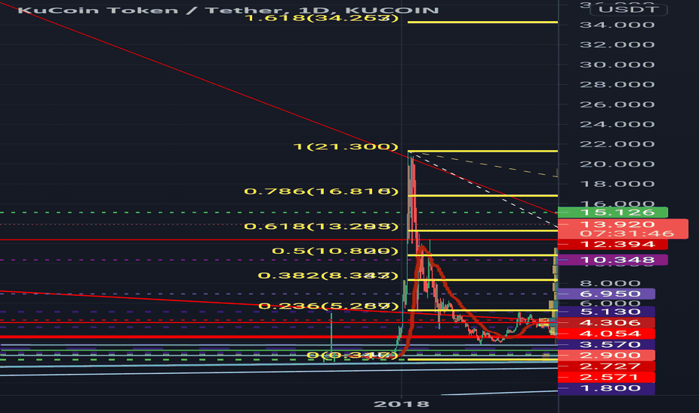This screenshot has width=699, height=413.
Task: Click the 24.000 price axis tick
Action: tap(617, 124)
